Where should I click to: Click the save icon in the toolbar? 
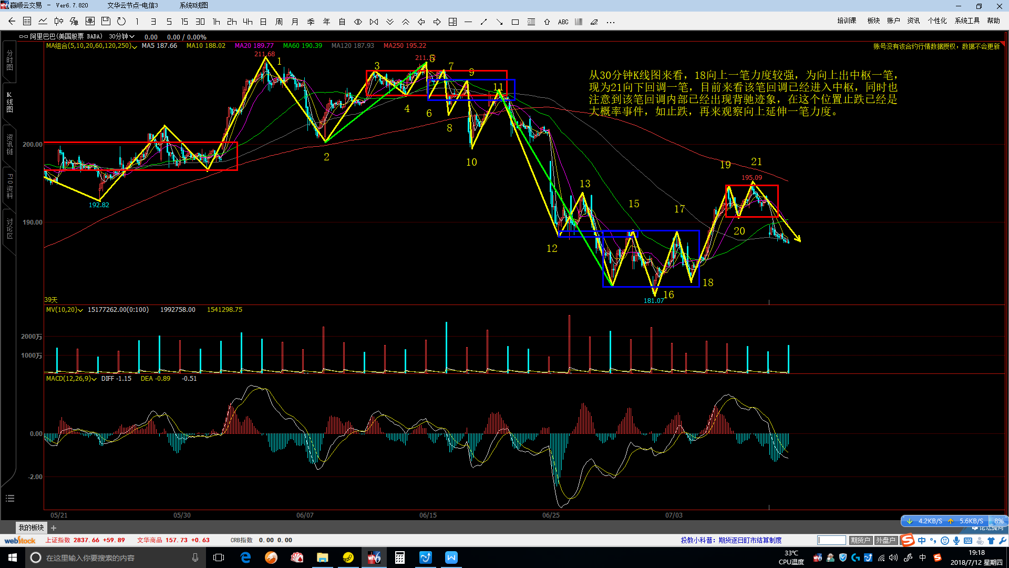(x=106, y=22)
